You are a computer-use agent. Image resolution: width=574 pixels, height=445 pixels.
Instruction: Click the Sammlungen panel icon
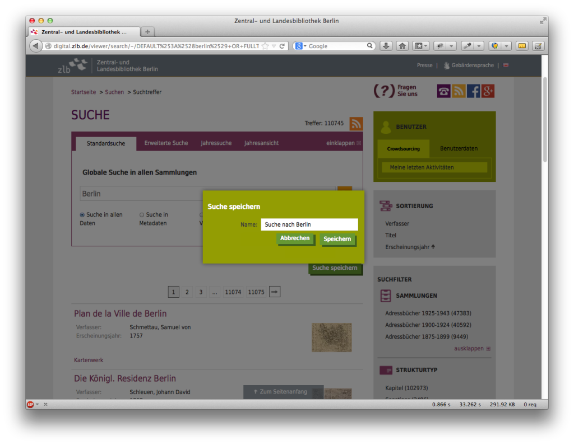pos(386,296)
